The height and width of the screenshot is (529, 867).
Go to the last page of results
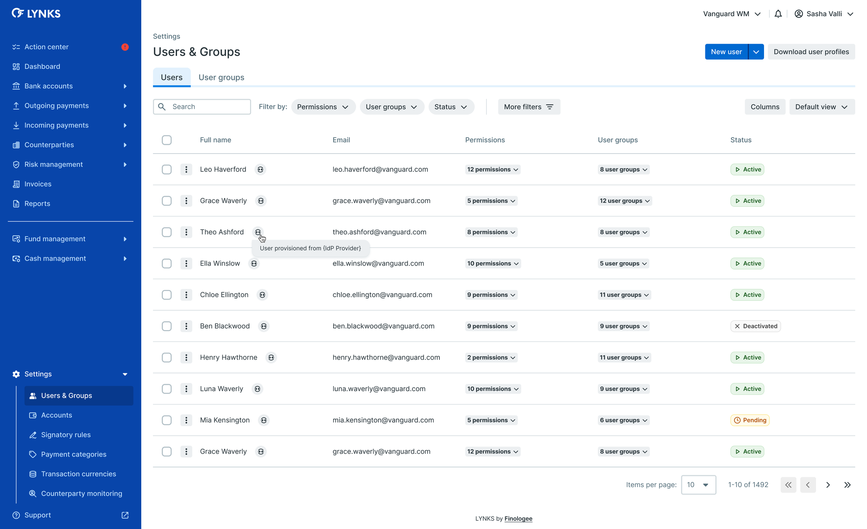tap(847, 485)
